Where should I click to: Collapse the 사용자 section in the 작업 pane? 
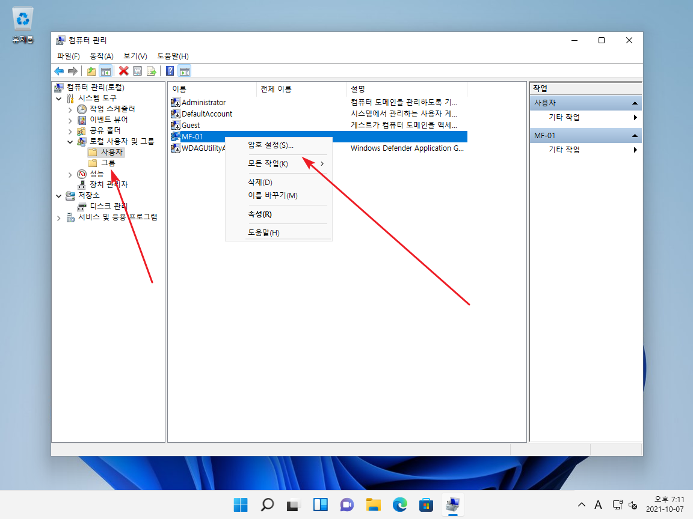pos(635,103)
